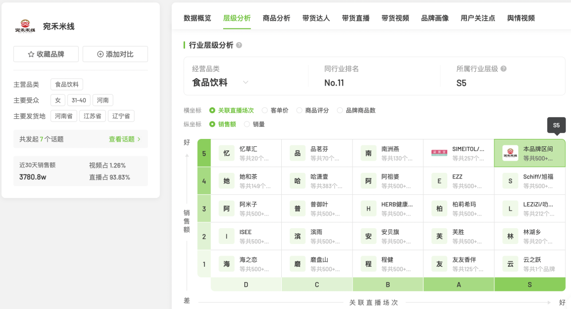Click the 31-40 audience tag
Viewport: 571px width, 309px height.
tap(79, 100)
